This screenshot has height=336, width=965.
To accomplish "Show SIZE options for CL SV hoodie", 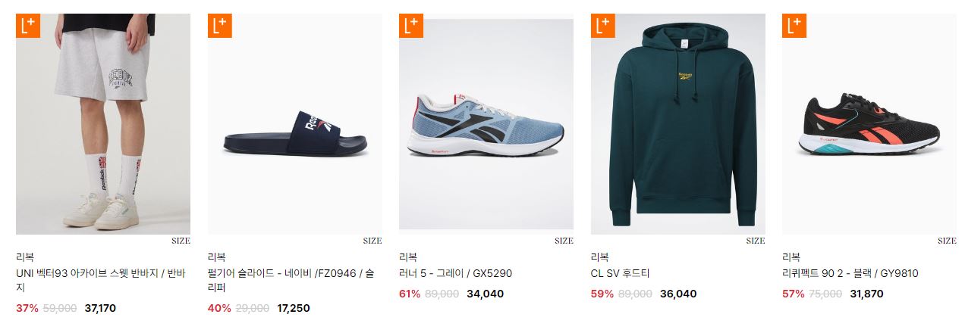I will point(756,241).
